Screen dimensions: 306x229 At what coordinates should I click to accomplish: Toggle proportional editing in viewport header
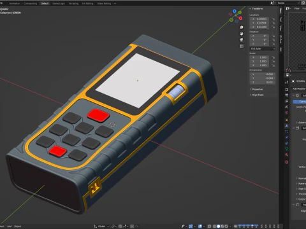(x=132, y=226)
